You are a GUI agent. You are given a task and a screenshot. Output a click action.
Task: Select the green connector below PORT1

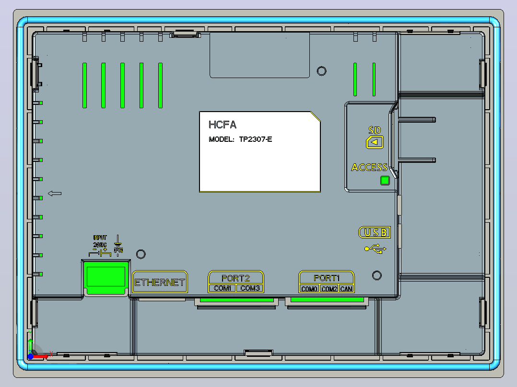point(327,300)
